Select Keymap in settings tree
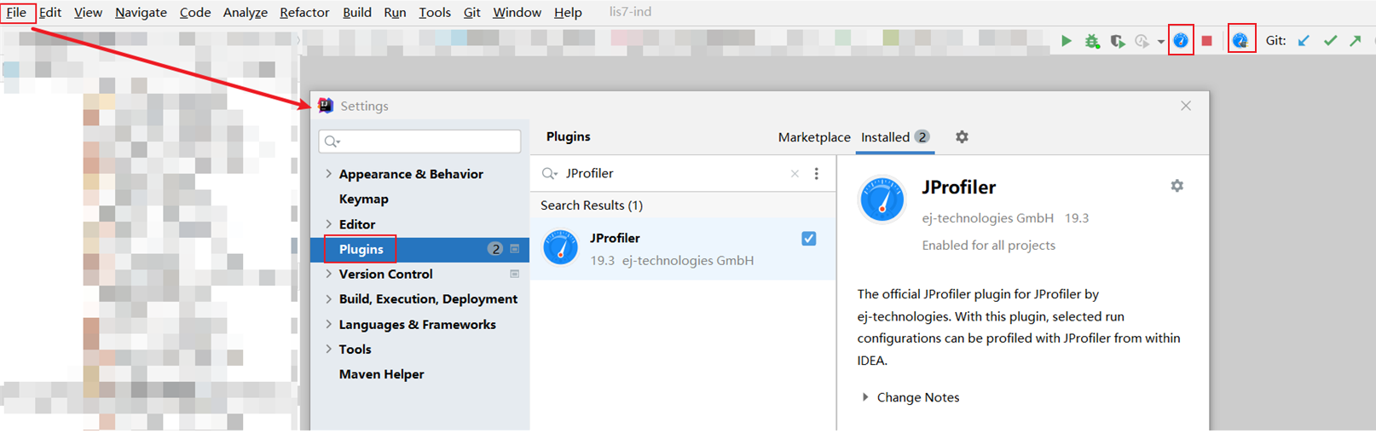 [x=364, y=199]
